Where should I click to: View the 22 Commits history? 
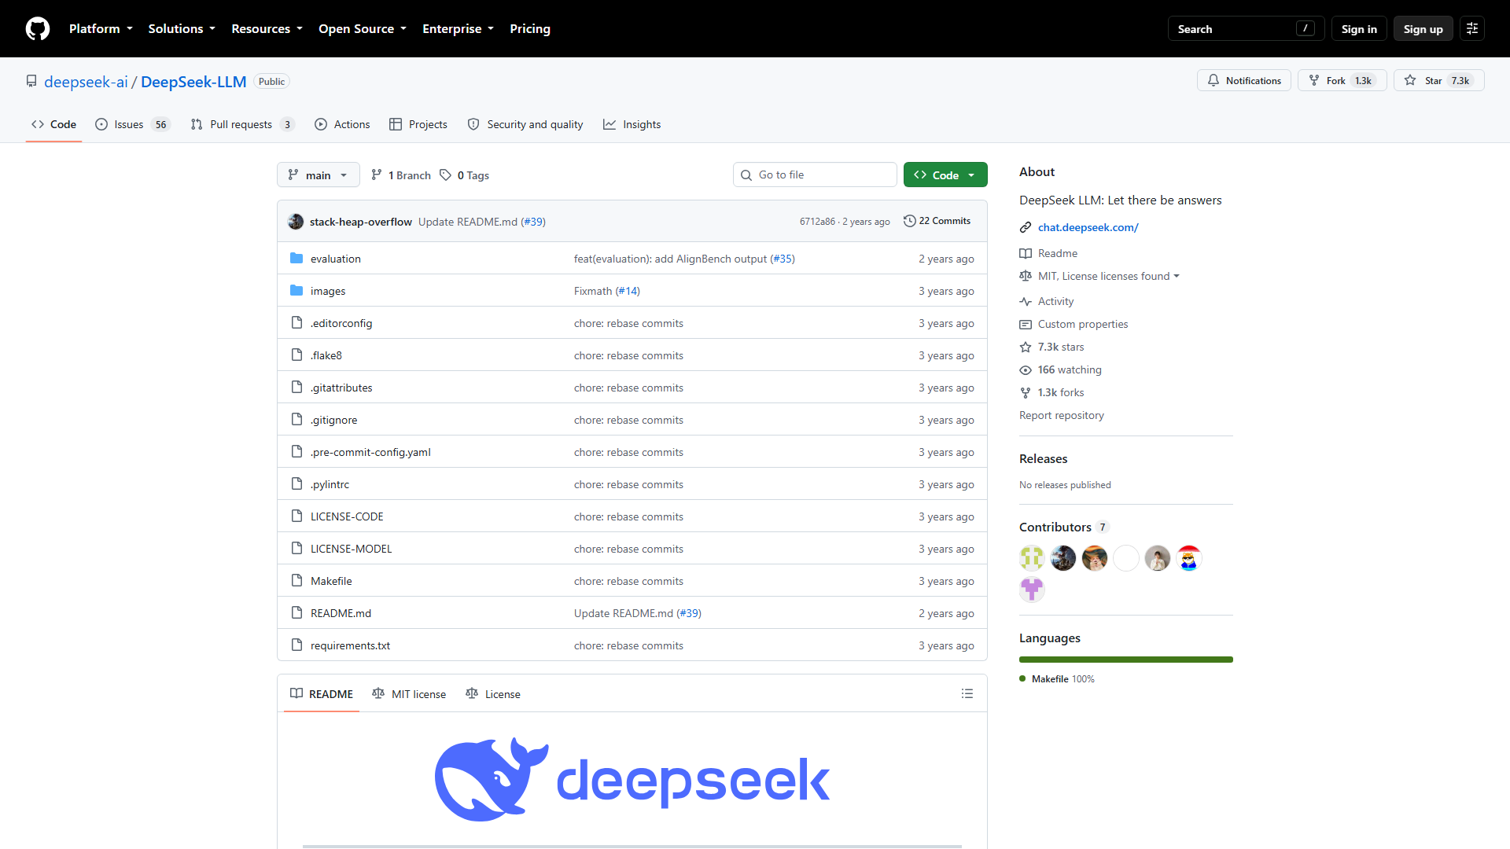937,221
